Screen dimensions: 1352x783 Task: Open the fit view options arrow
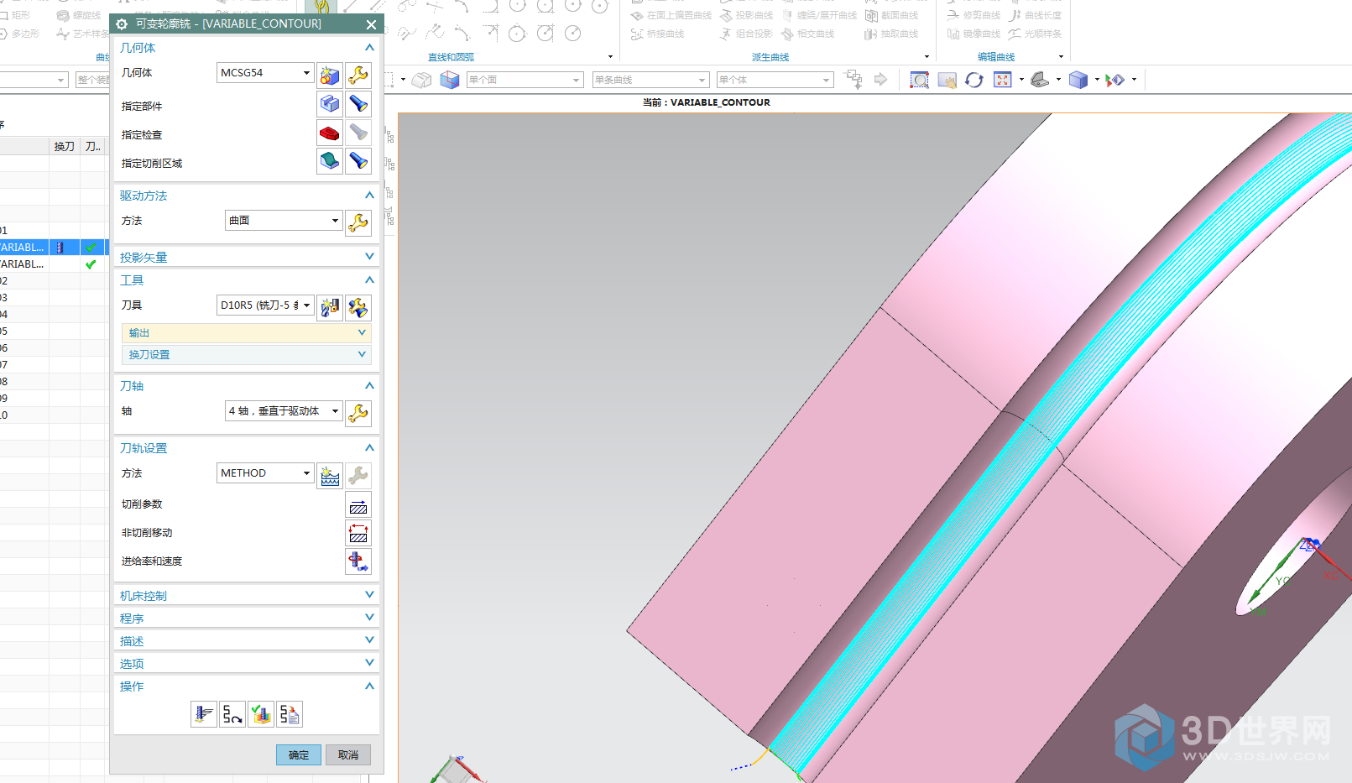(x=1021, y=80)
